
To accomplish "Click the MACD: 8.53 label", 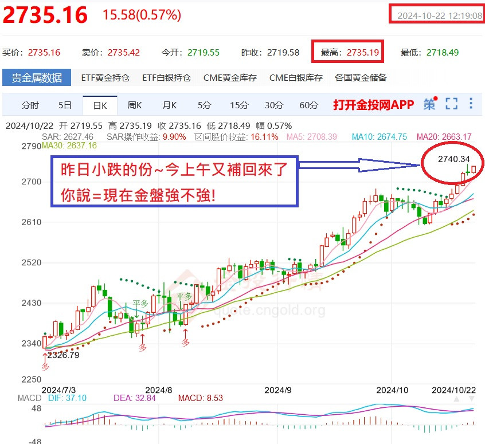I will pos(201,398).
